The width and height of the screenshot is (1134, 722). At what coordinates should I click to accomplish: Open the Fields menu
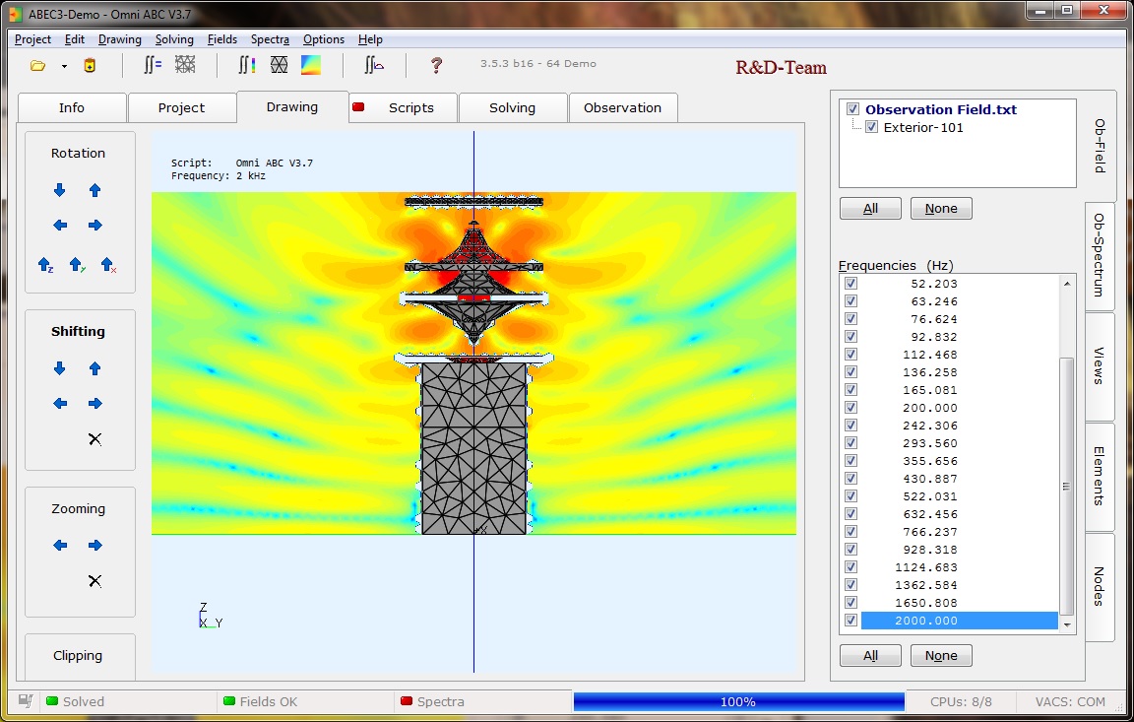click(x=222, y=39)
